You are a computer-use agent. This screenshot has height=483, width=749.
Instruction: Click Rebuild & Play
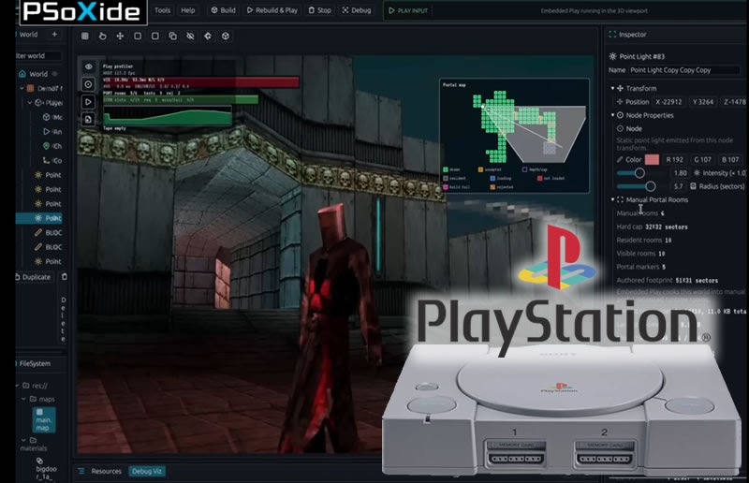272,10
